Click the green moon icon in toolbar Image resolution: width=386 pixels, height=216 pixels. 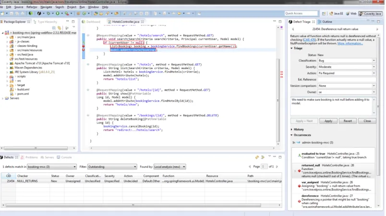31,13
